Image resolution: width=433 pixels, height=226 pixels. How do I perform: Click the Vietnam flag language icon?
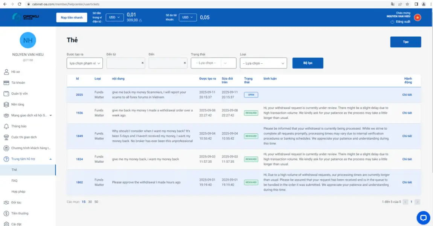(x=417, y=17)
